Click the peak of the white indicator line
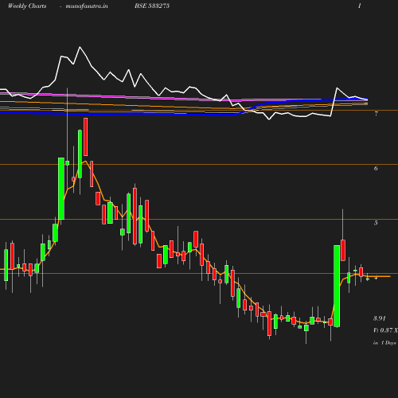 point(80,47)
